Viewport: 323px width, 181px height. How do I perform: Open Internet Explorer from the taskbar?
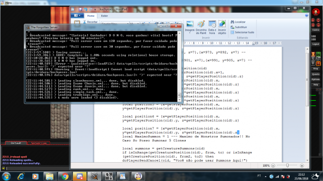point(21,176)
